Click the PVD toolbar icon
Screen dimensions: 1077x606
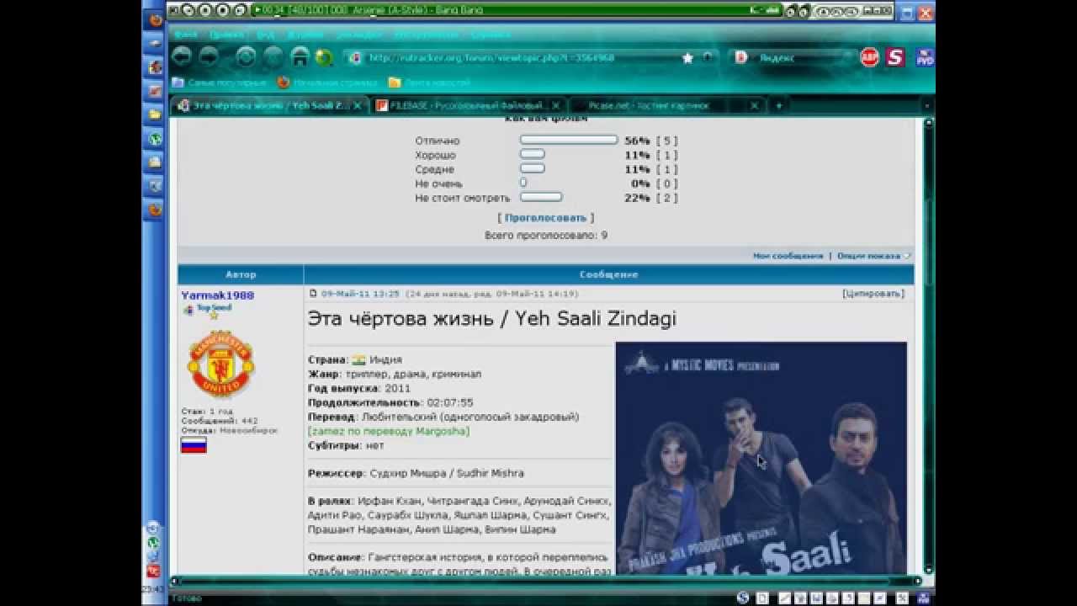point(924,57)
